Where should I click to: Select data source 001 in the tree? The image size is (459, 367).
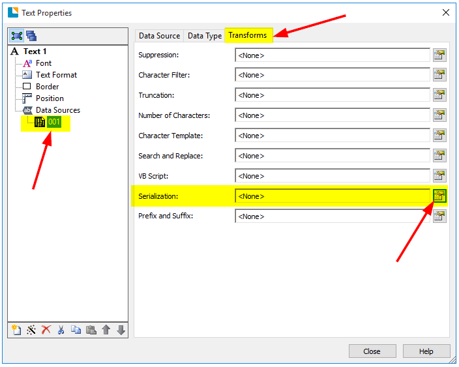pos(53,122)
